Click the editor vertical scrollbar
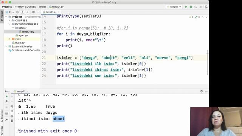Screen dimensions: 242x136 [x=208, y=62]
